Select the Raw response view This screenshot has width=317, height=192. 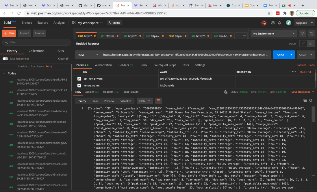point(95,101)
